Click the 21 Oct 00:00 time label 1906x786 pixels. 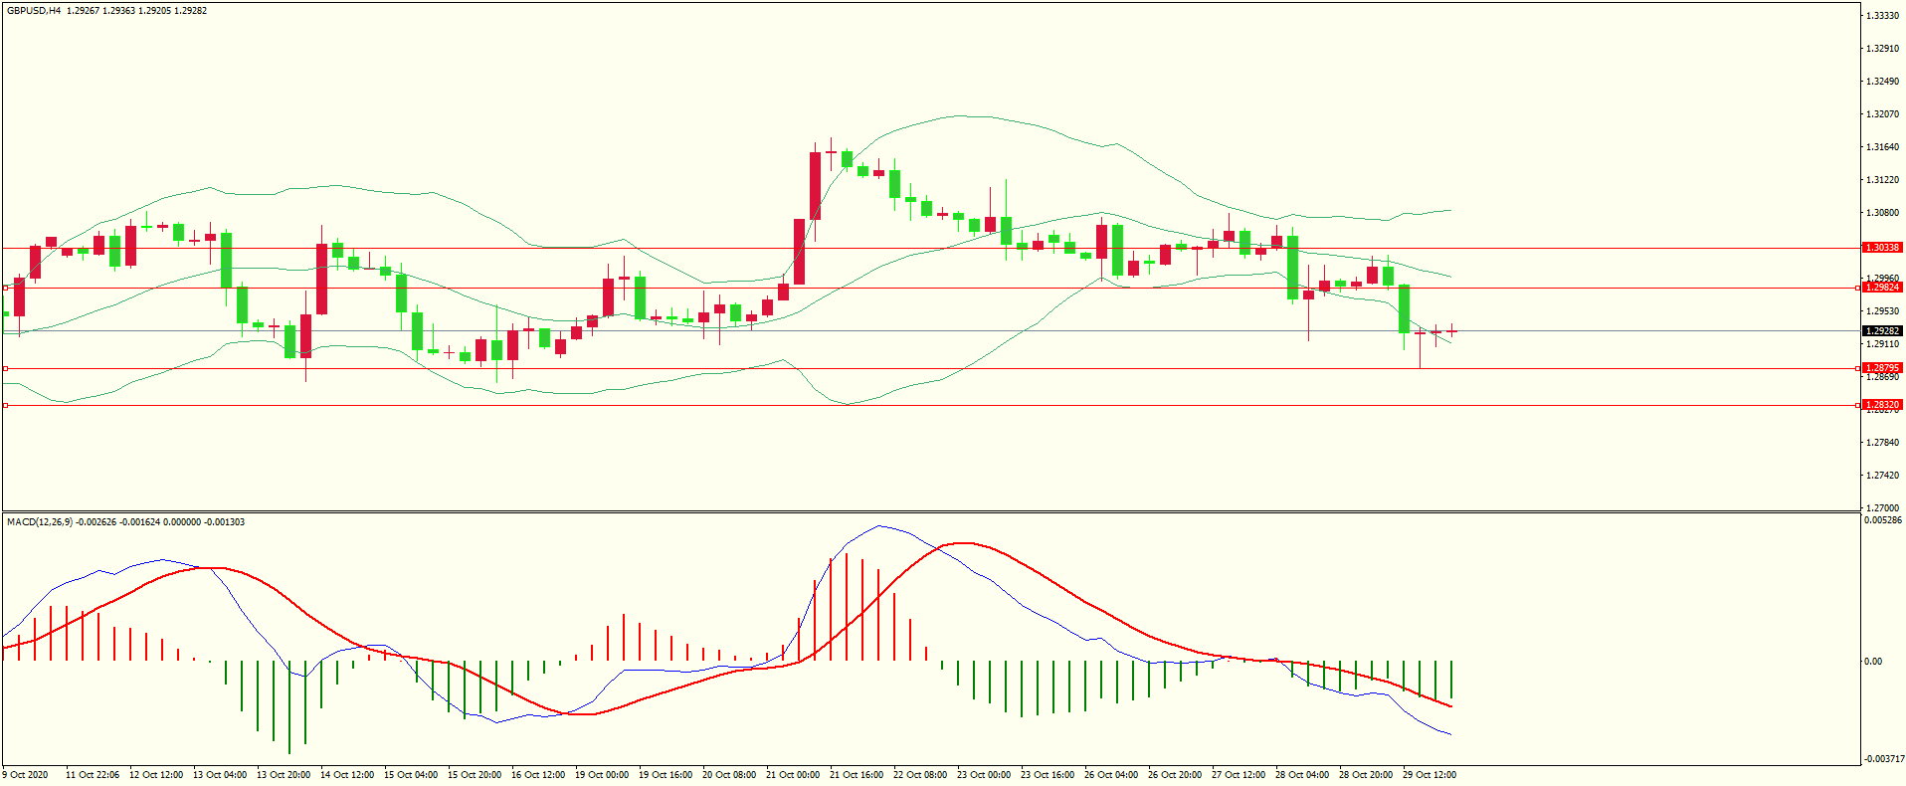(x=793, y=775)
